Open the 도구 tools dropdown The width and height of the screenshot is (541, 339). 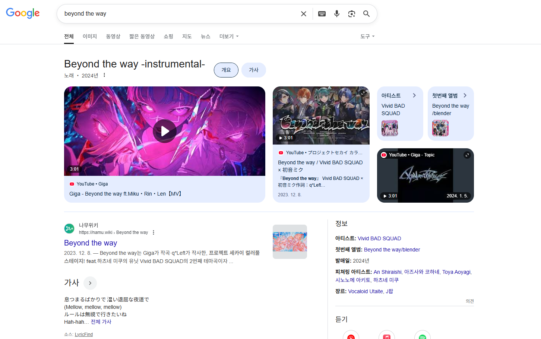pyautogui.click(x=367, y=37)
